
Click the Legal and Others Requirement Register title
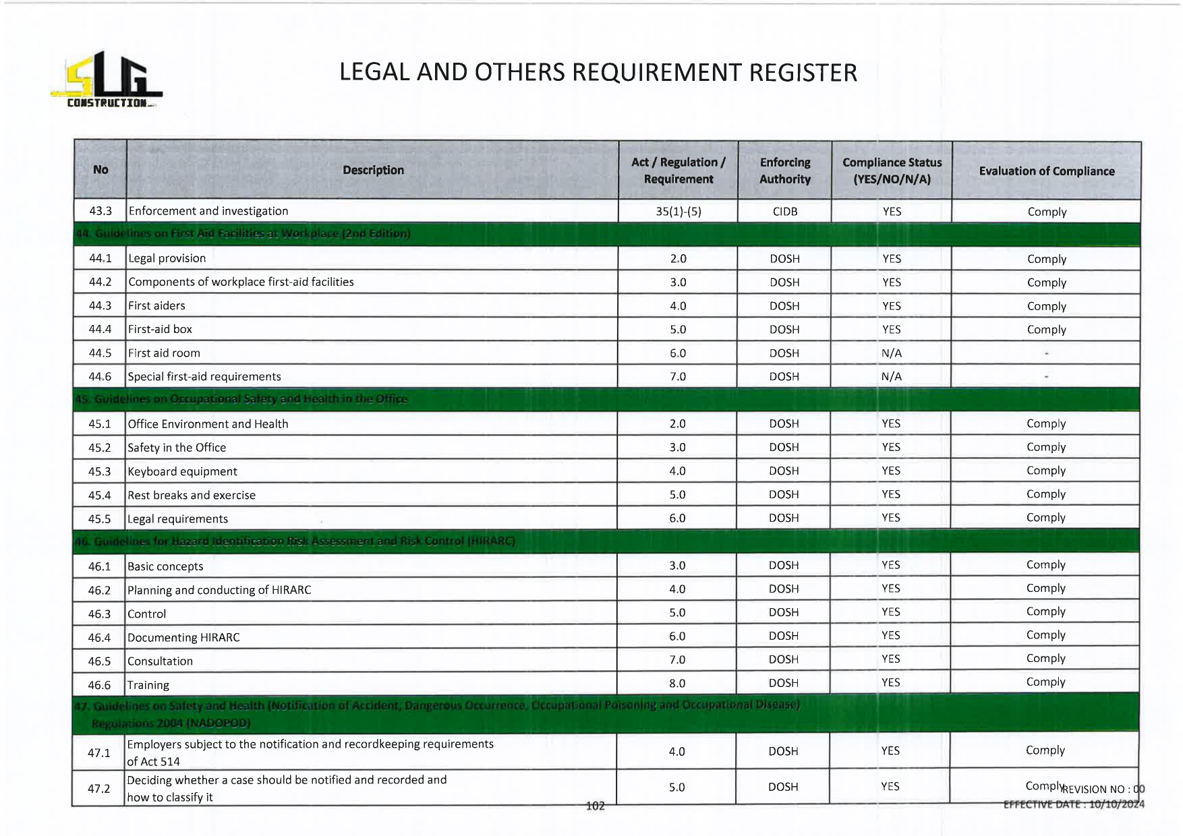tap(598, 73)
